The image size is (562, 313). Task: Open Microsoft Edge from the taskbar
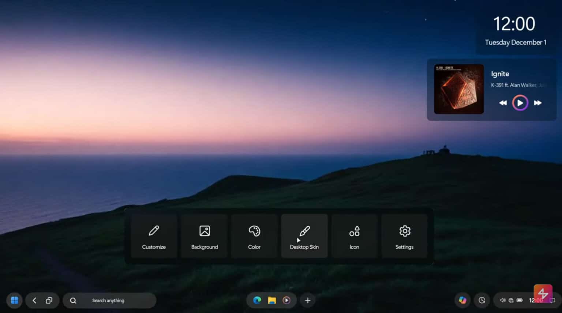pos(257,300)
